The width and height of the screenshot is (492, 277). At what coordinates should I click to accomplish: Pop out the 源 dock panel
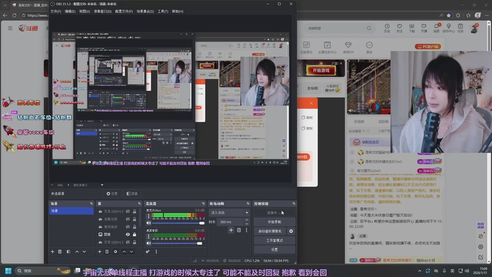[140, 204]
